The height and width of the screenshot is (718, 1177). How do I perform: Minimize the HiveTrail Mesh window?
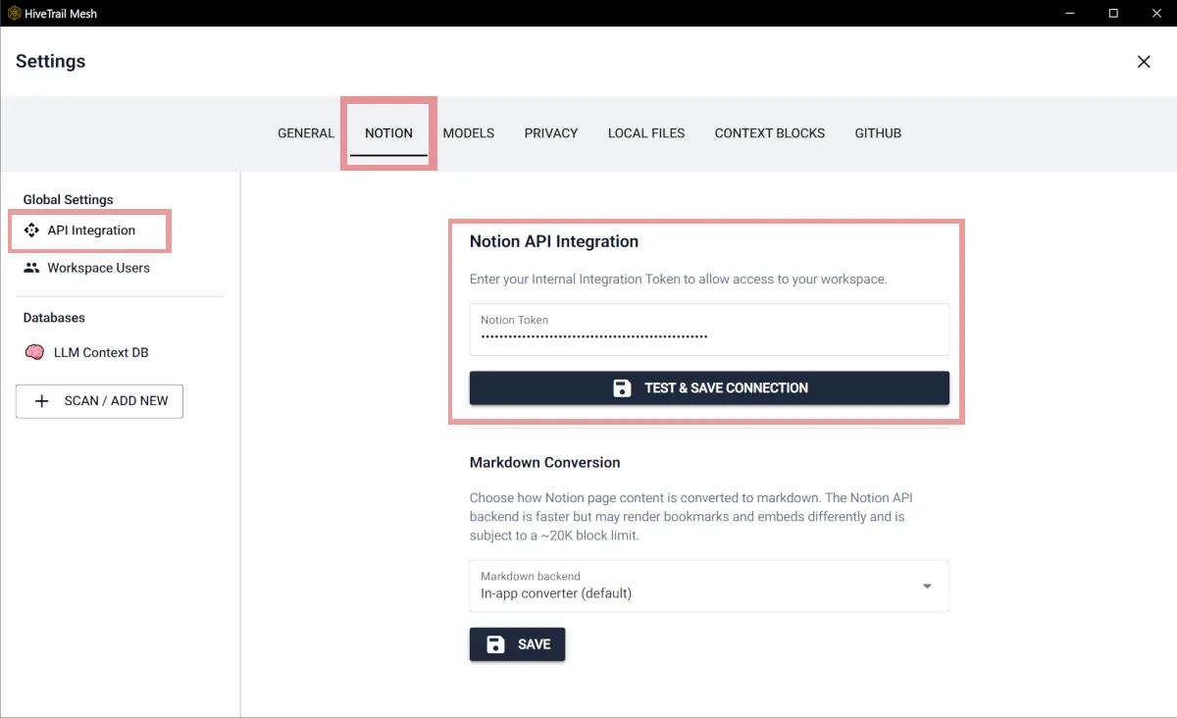[1068, 14]
